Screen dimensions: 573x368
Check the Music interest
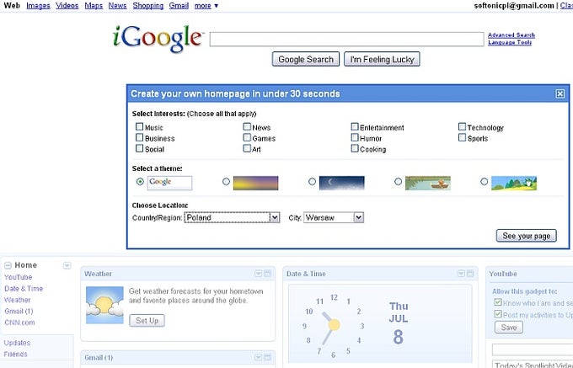(x=139, y=126)
